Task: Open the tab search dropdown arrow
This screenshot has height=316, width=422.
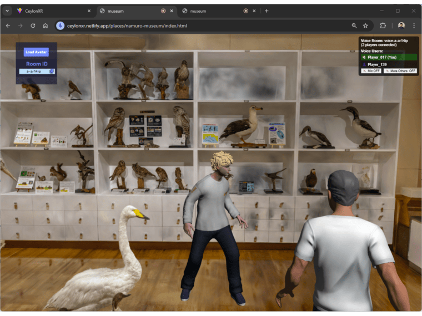Action: (x=8, y=11)
